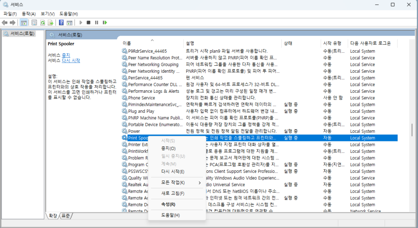Screen dimensions: 418x228
Task: Click the gear icon of P9RdrService_44465
Action: pos(125,51)
